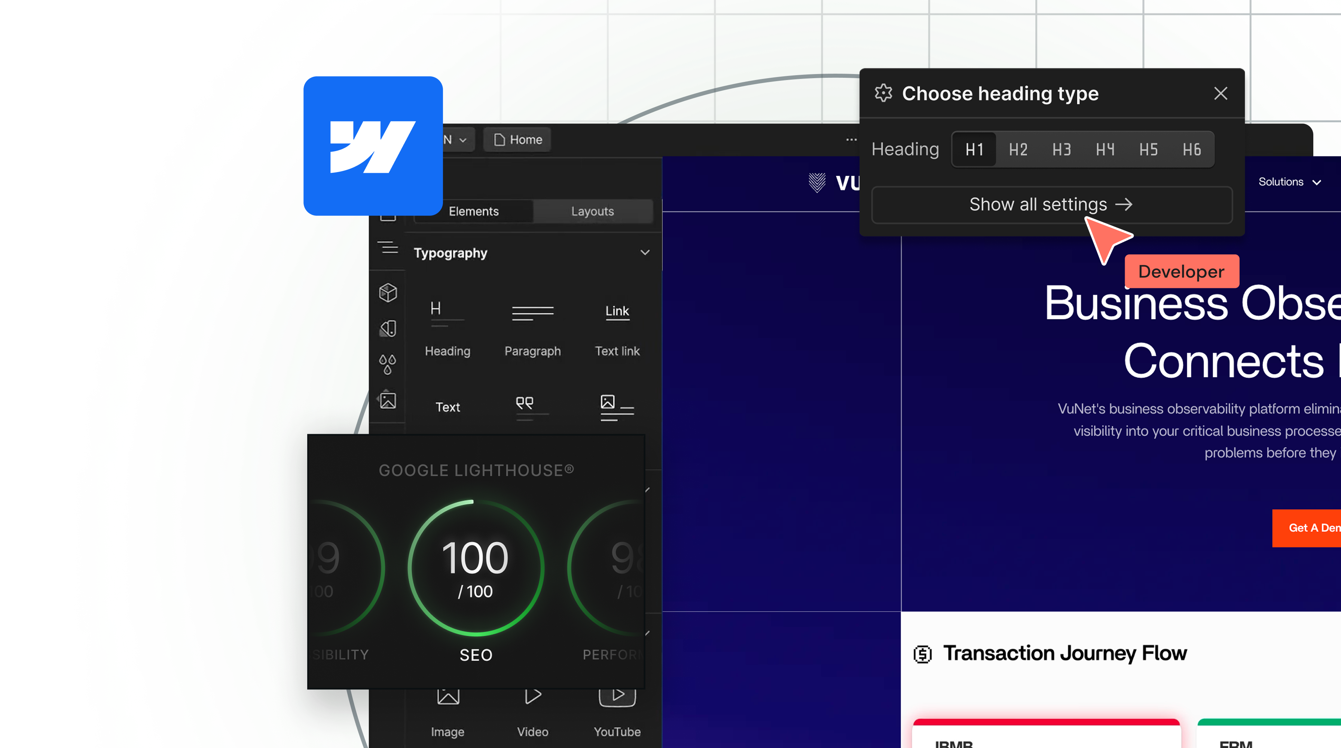Switch to the Layouts tab
The image size is (1341, 748).
point(592,211)
